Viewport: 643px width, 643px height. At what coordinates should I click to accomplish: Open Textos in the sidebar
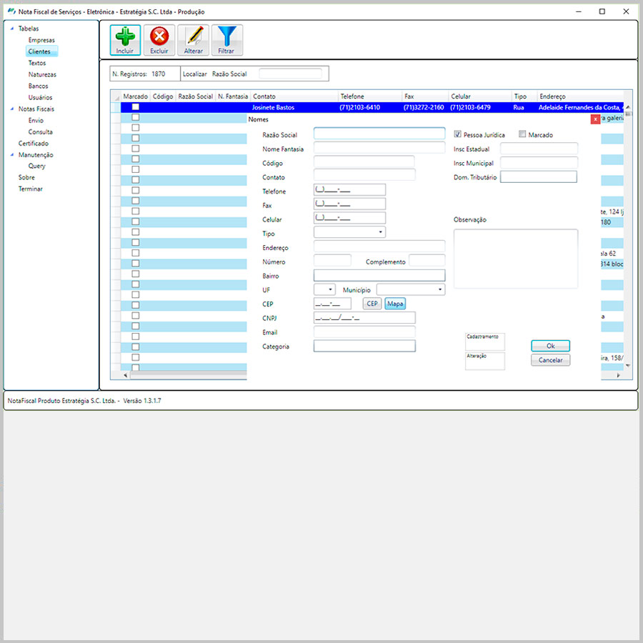coord(37,63)
